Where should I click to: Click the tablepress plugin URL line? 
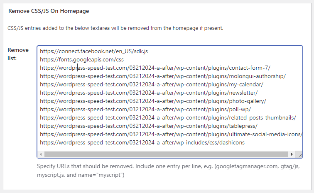tap(149, 126)
